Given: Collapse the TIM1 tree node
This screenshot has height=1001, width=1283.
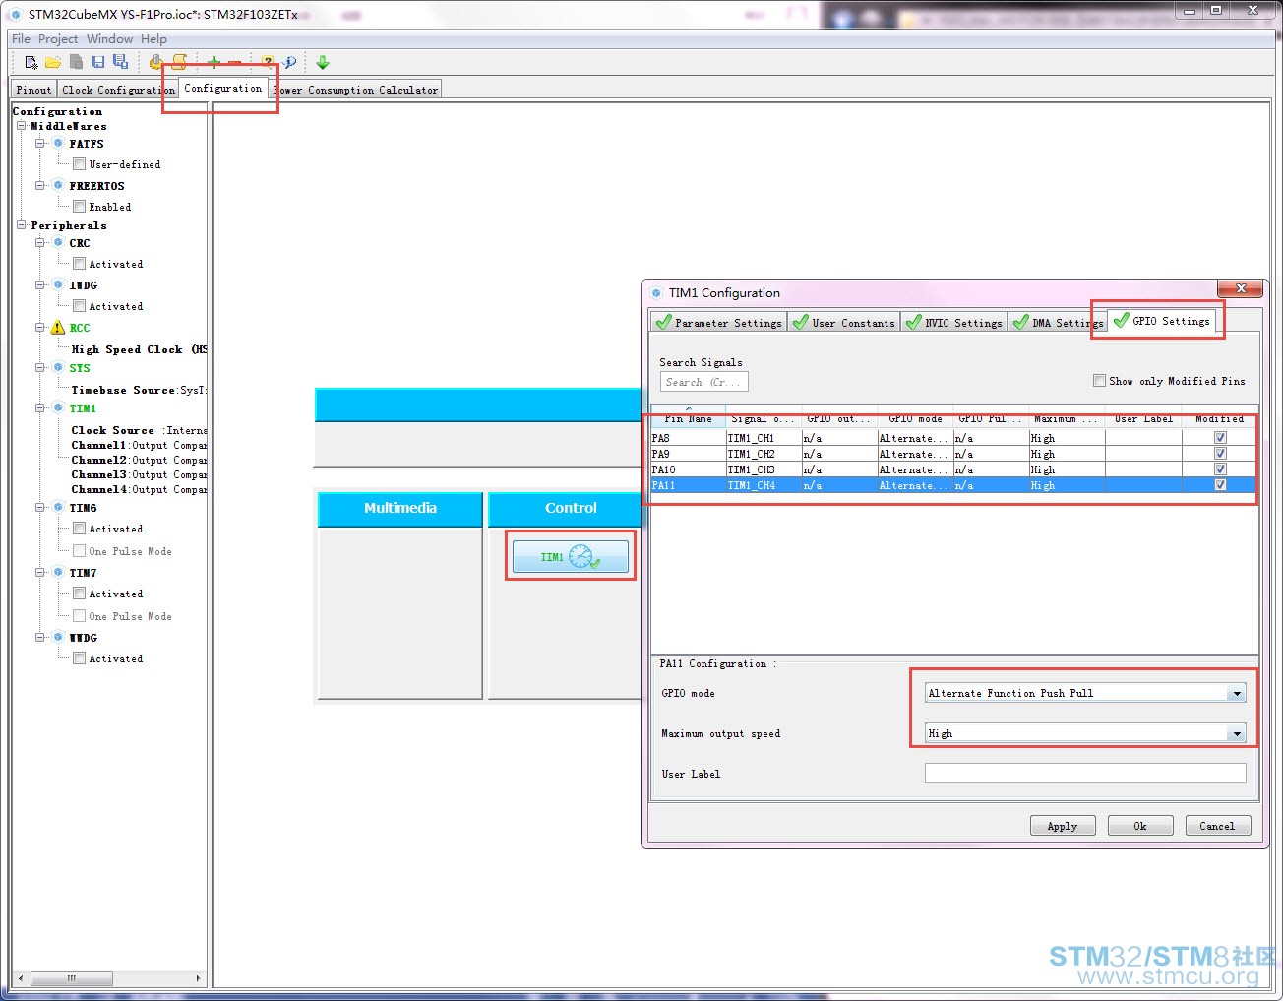Looking at the screenshot, I should coord(40,408).
